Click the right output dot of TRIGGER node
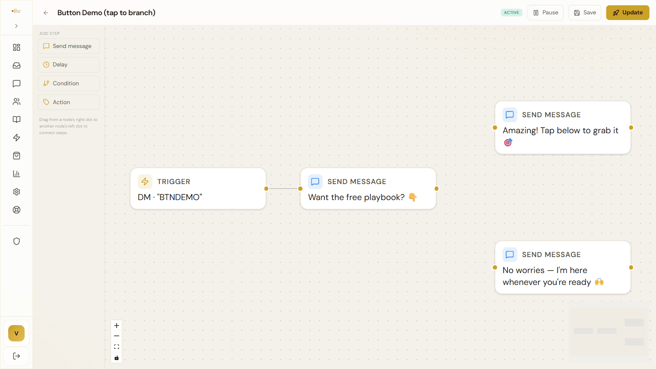The height and width of the screenshot is (369, 656). point(266,189)
